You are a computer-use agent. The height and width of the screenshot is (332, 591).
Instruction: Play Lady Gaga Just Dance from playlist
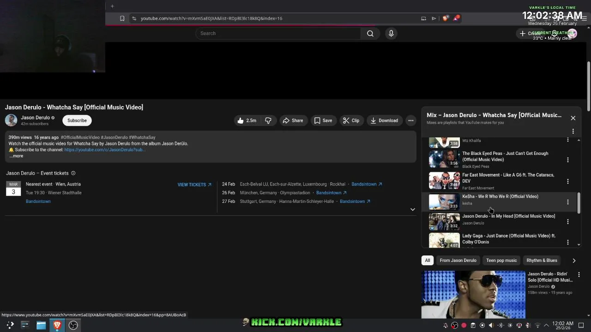[508, 239]
